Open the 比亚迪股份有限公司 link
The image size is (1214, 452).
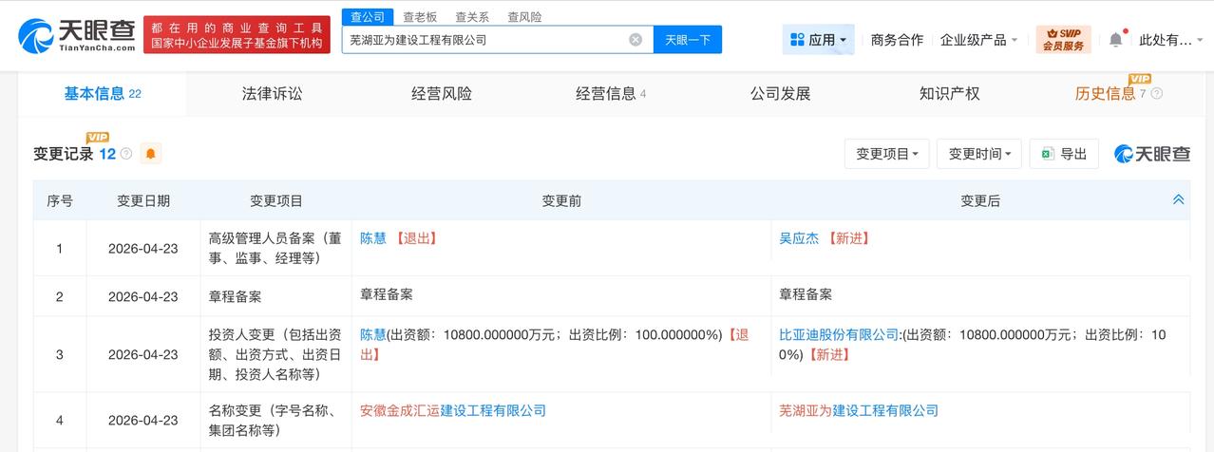839,334
